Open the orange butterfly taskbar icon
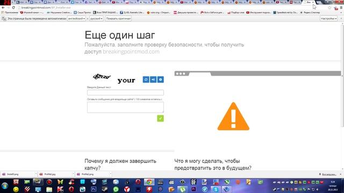 60,182
